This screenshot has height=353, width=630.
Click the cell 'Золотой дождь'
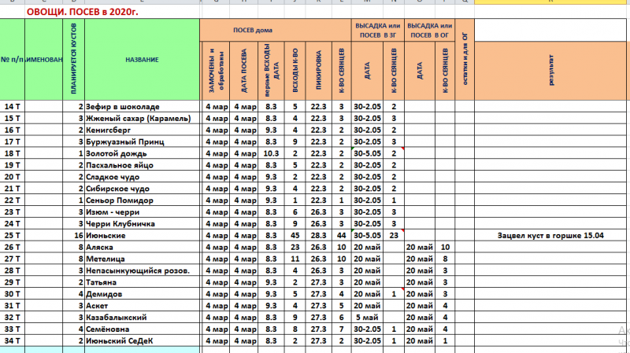[142, 153]
